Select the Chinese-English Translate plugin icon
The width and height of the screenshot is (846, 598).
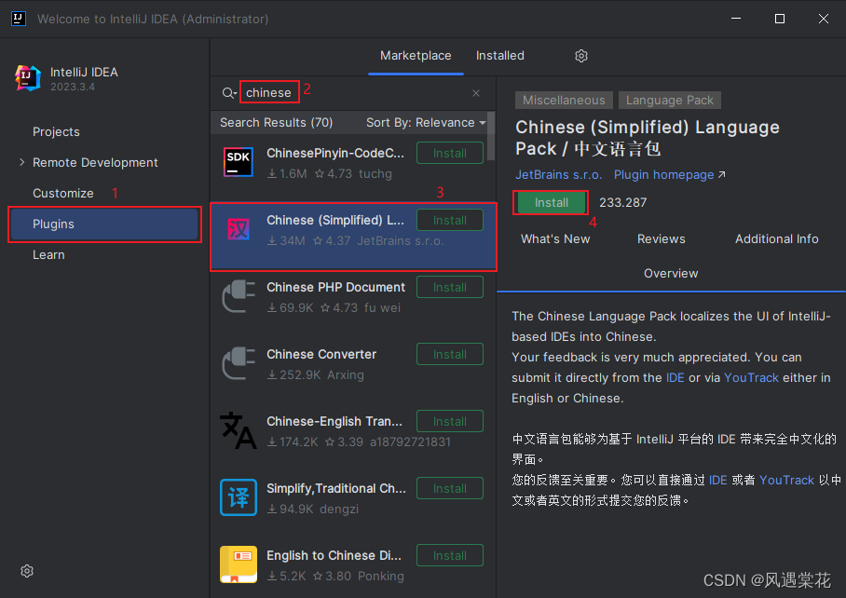click(x=239, y=430)
